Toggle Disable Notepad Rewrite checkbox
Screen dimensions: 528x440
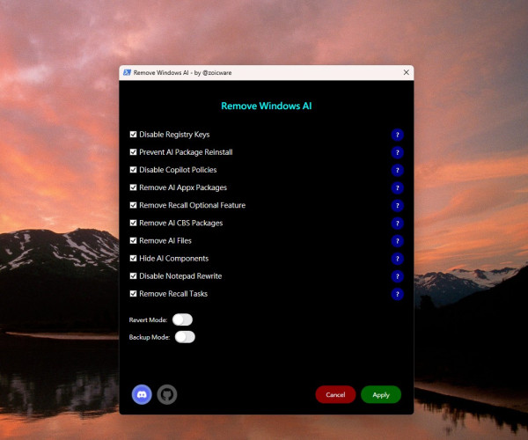[134, 275]
